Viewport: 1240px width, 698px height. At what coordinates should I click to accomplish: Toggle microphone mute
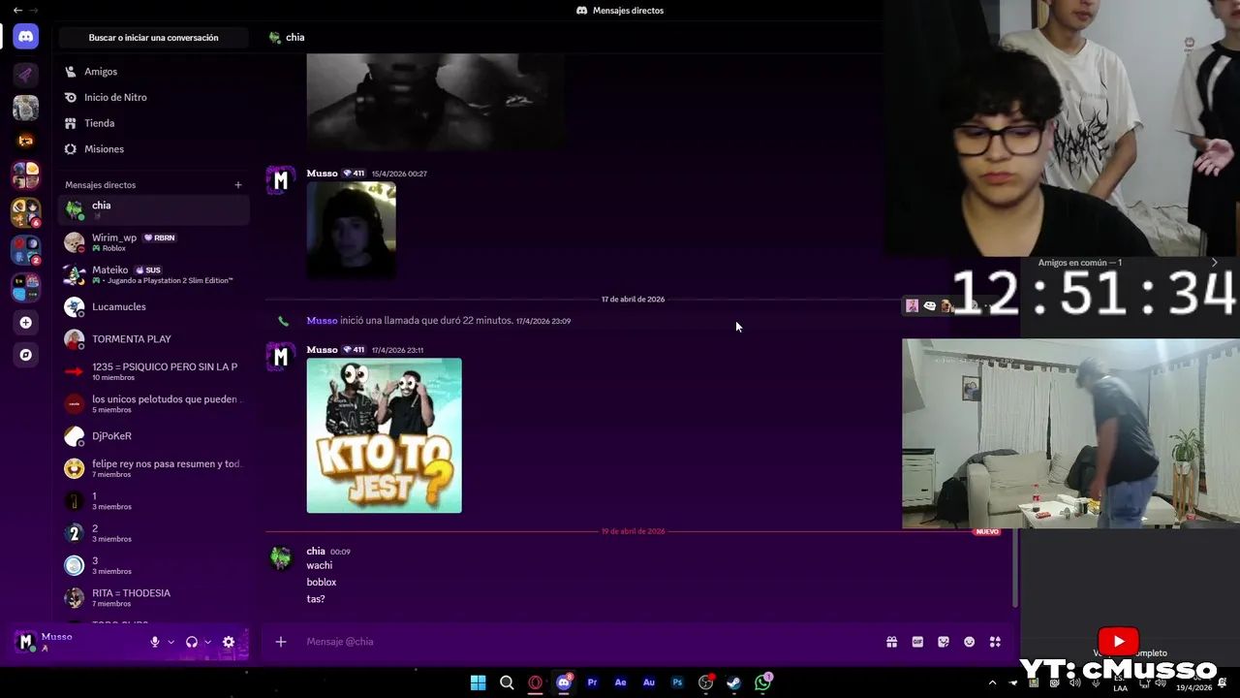click(155, 642)
